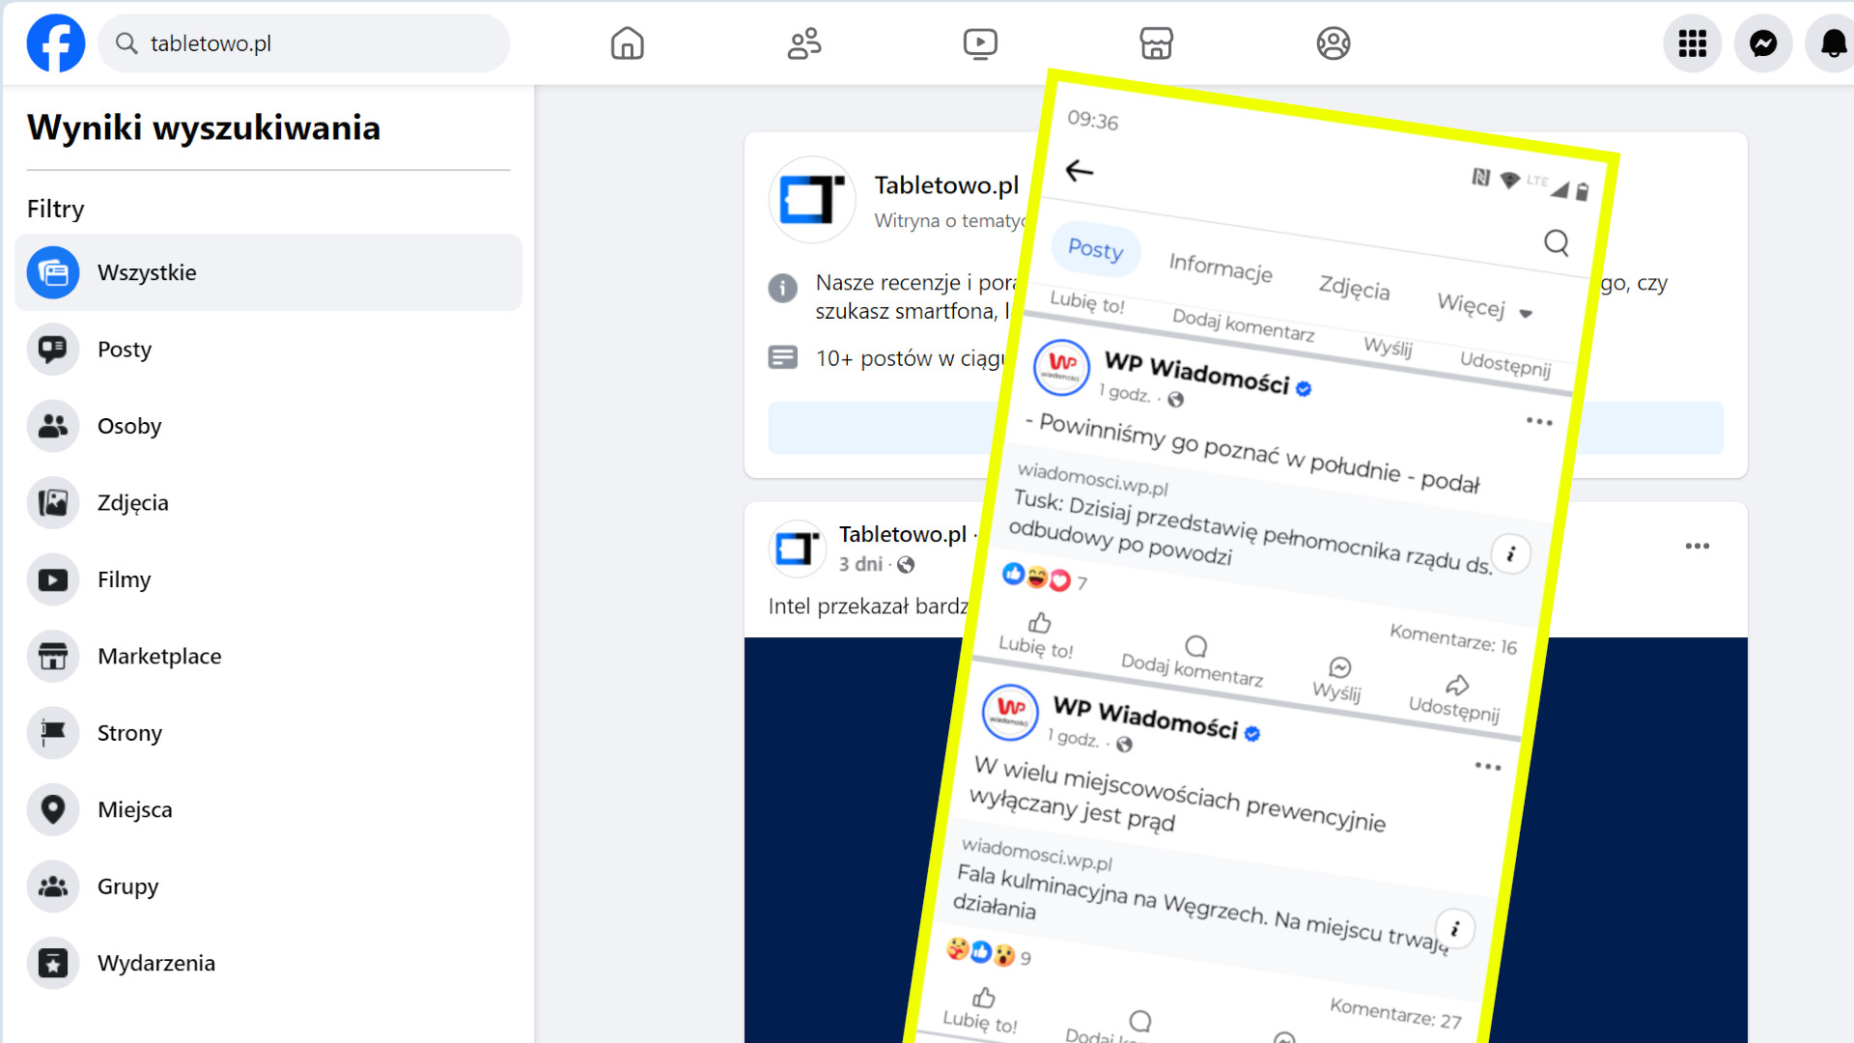Select the Zdjęcia filter in sidebar
The height and width of the screenshot is (1043, 1854).
click(268, 502)
